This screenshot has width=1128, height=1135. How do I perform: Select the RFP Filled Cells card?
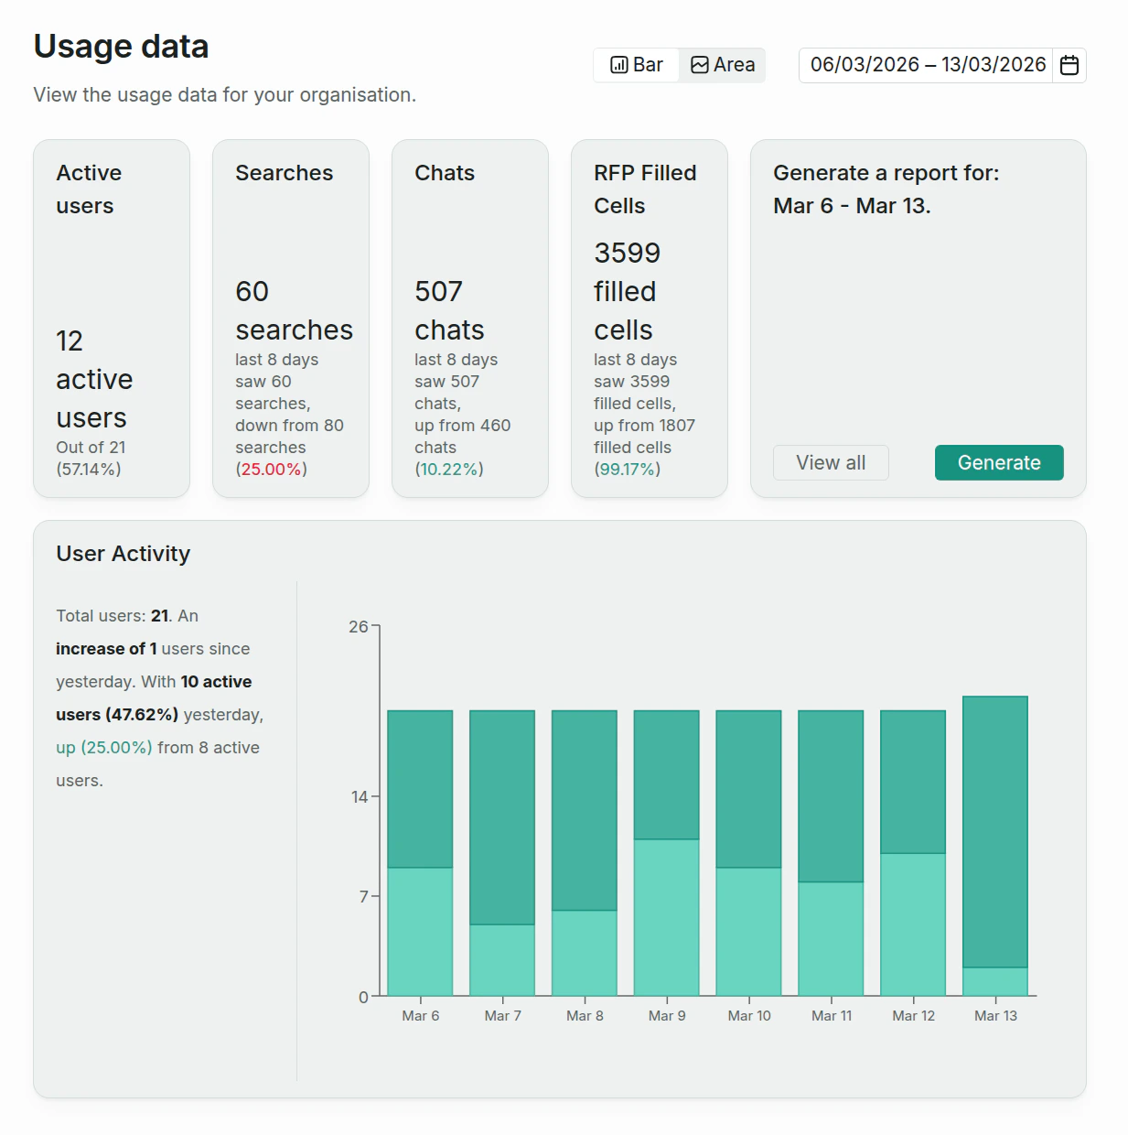[x=649, y=318]
